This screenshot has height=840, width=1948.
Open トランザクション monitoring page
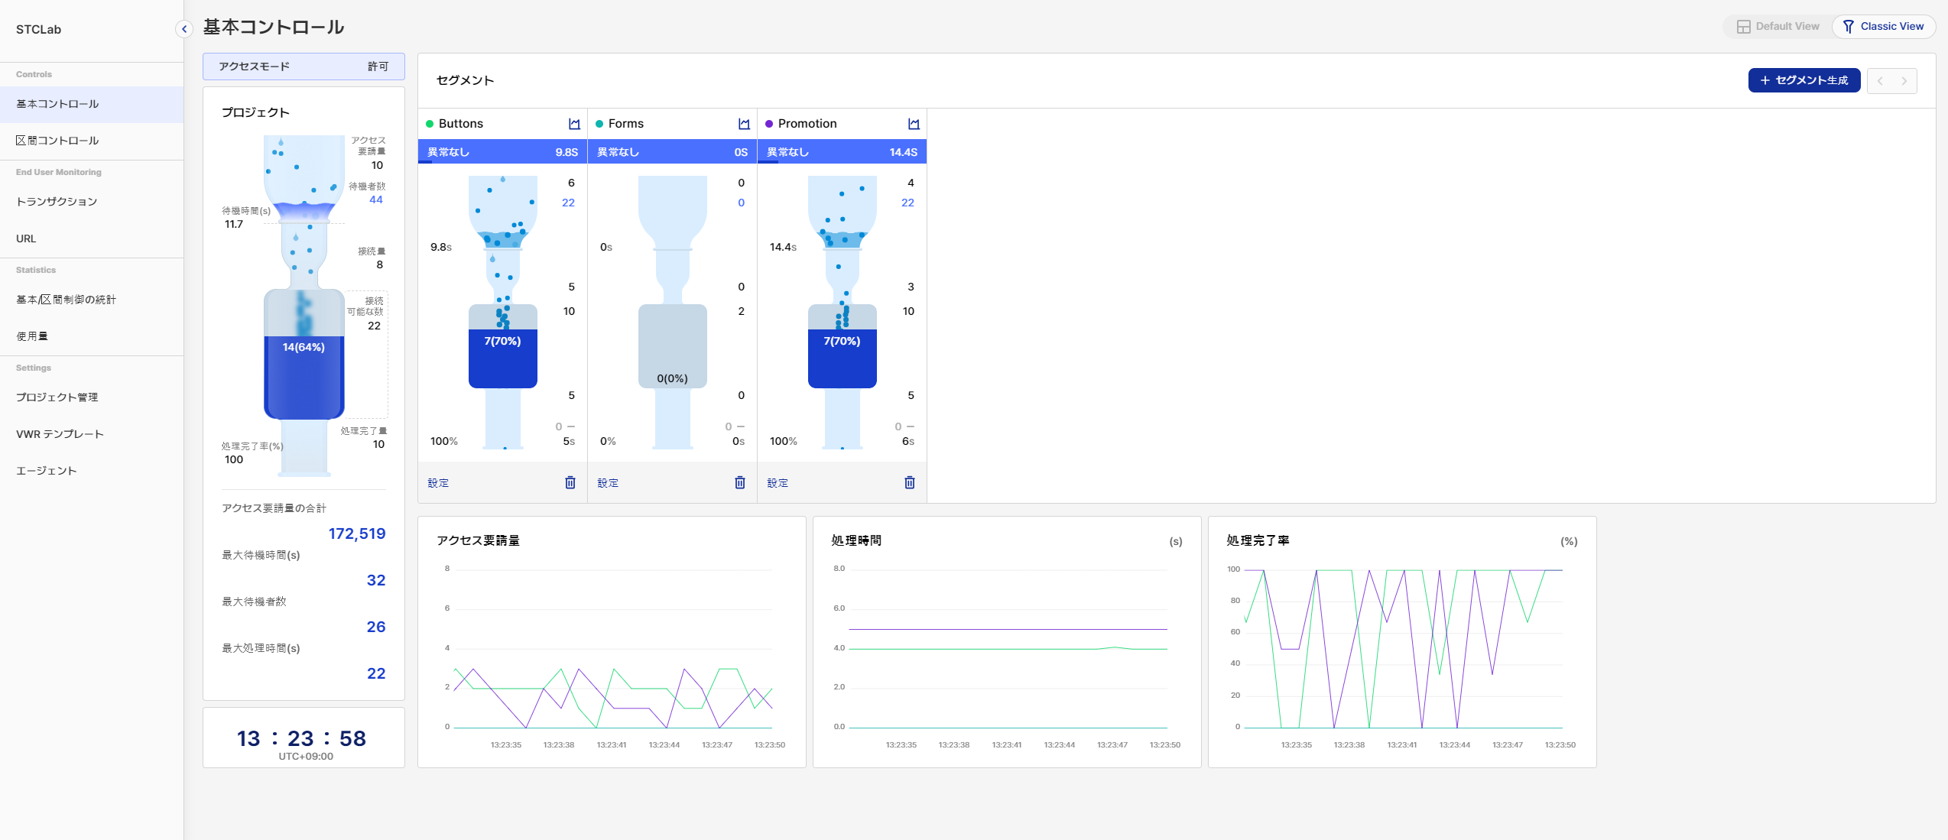(x=92, y=202)
